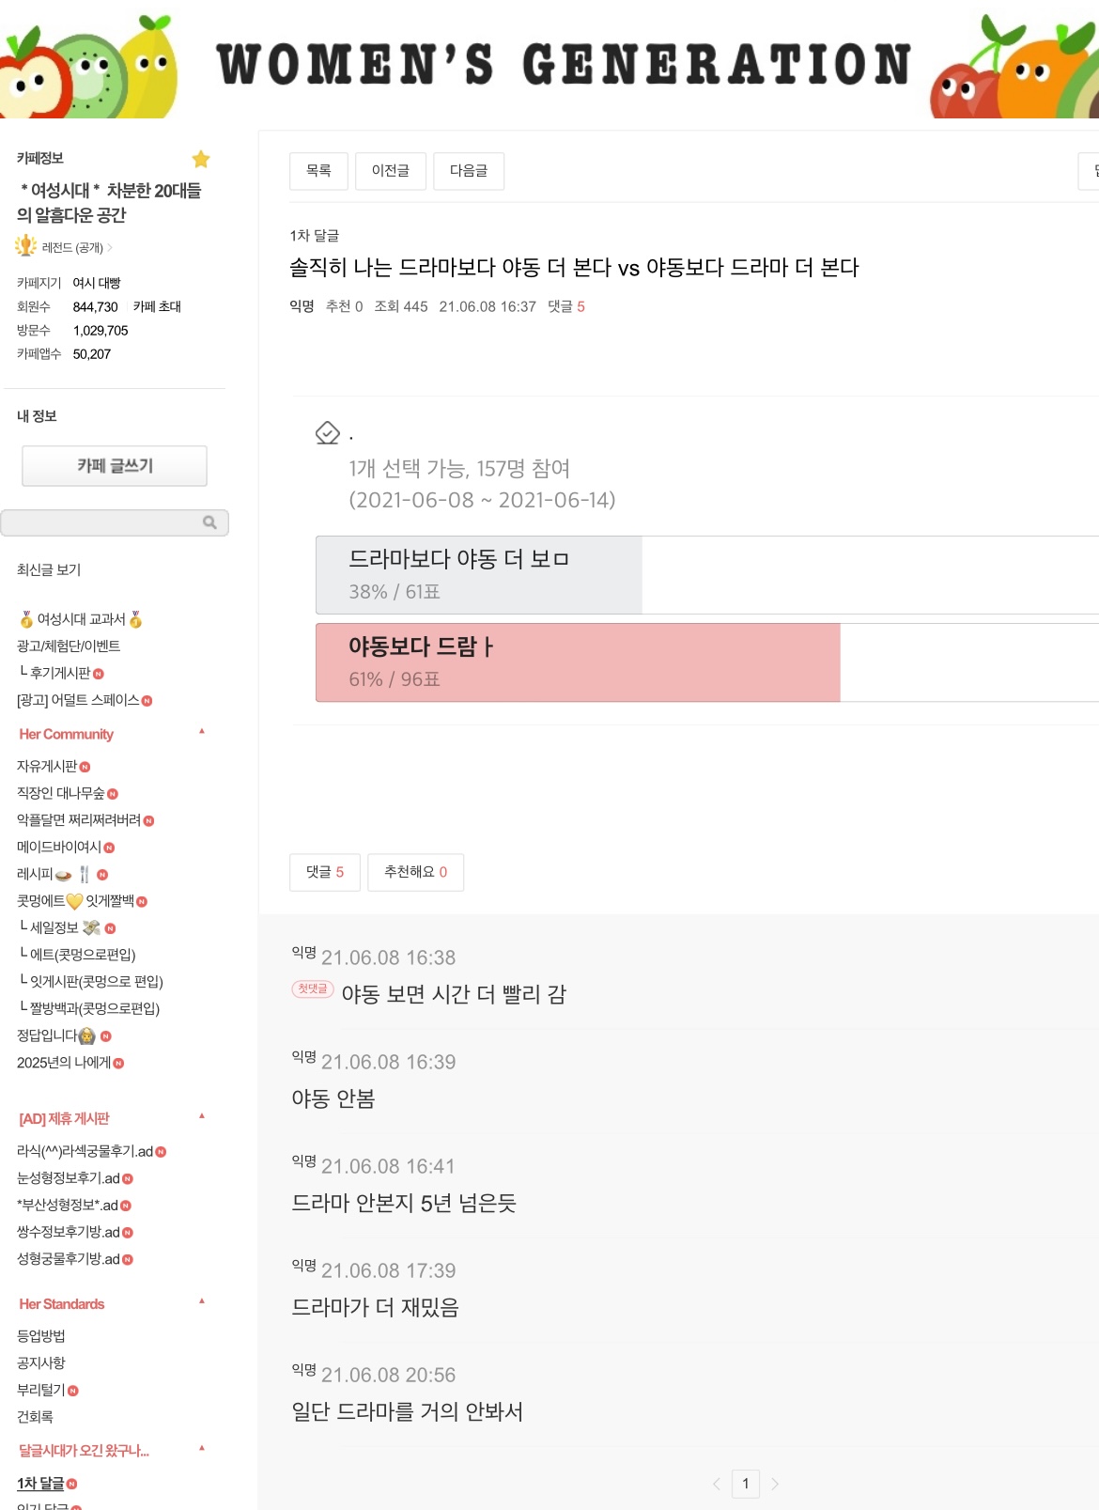This screenshot has height=1510, width=1099.
Task: Go to previous comments page arrow
Action: point(717,1484)
